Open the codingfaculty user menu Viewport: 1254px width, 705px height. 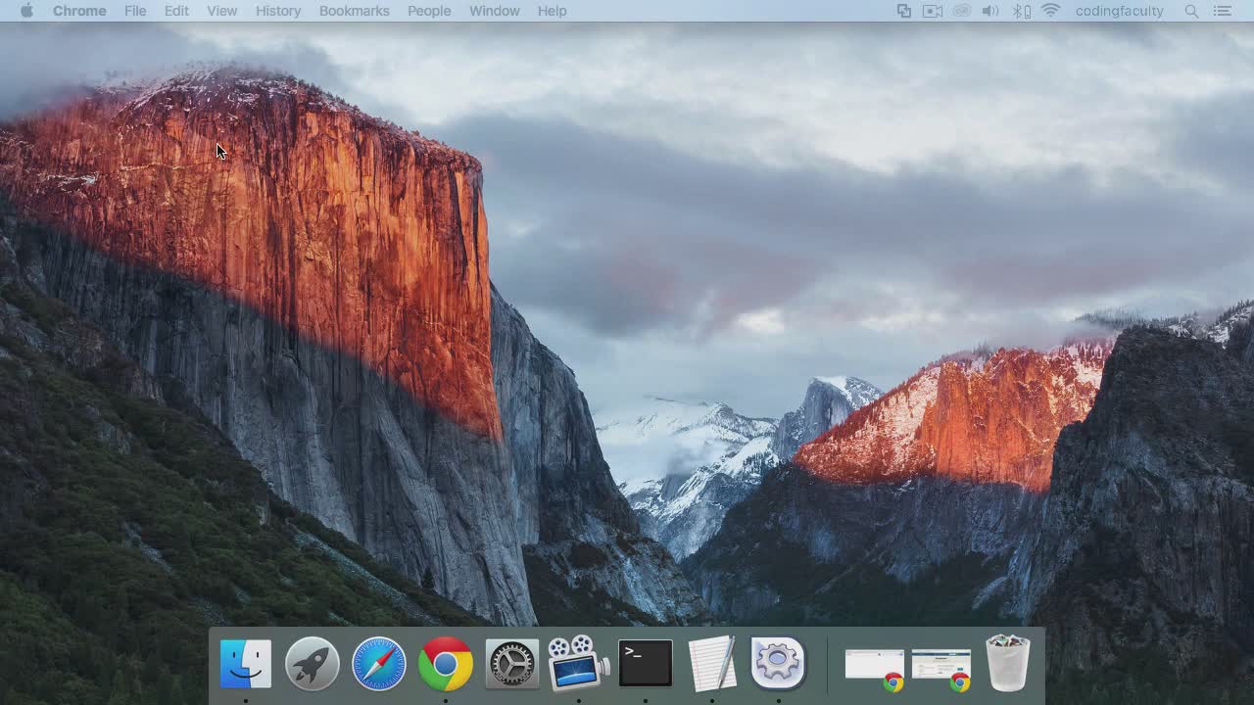pyautogui.click(x=1120, y=11)
